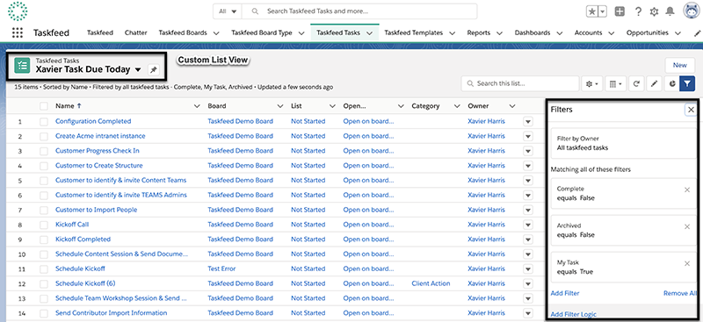Open the favorites list dropdown arrow
Screen dimensions: 703x322
[603, 11]
